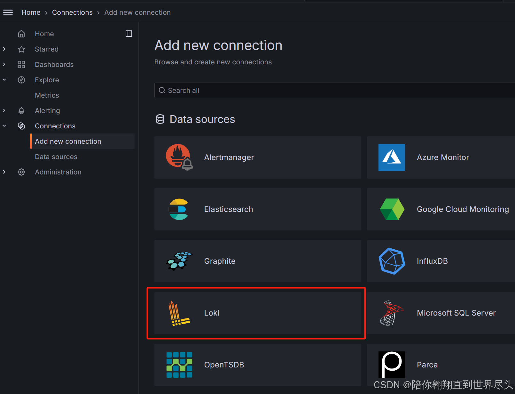Click the search magnifier icon
This screenshot has width=515, height=394.
pyautogui.click(x=162, y=91)
